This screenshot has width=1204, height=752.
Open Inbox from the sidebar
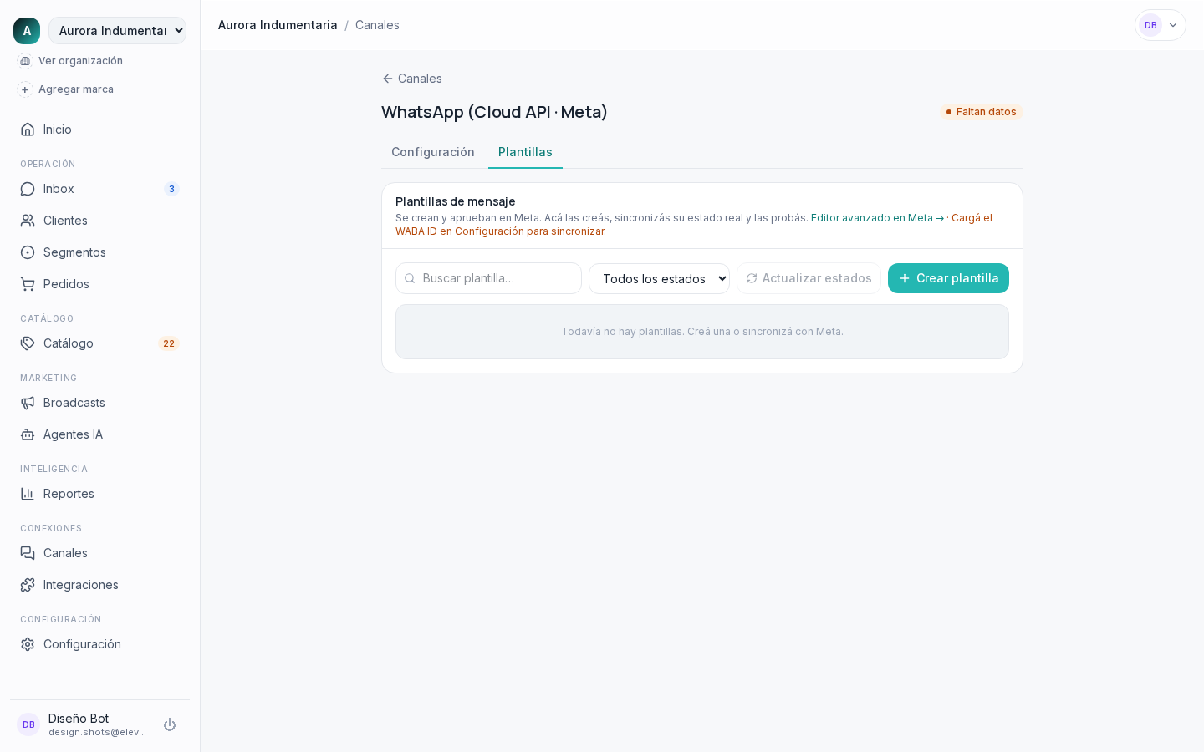pos(100,189)
